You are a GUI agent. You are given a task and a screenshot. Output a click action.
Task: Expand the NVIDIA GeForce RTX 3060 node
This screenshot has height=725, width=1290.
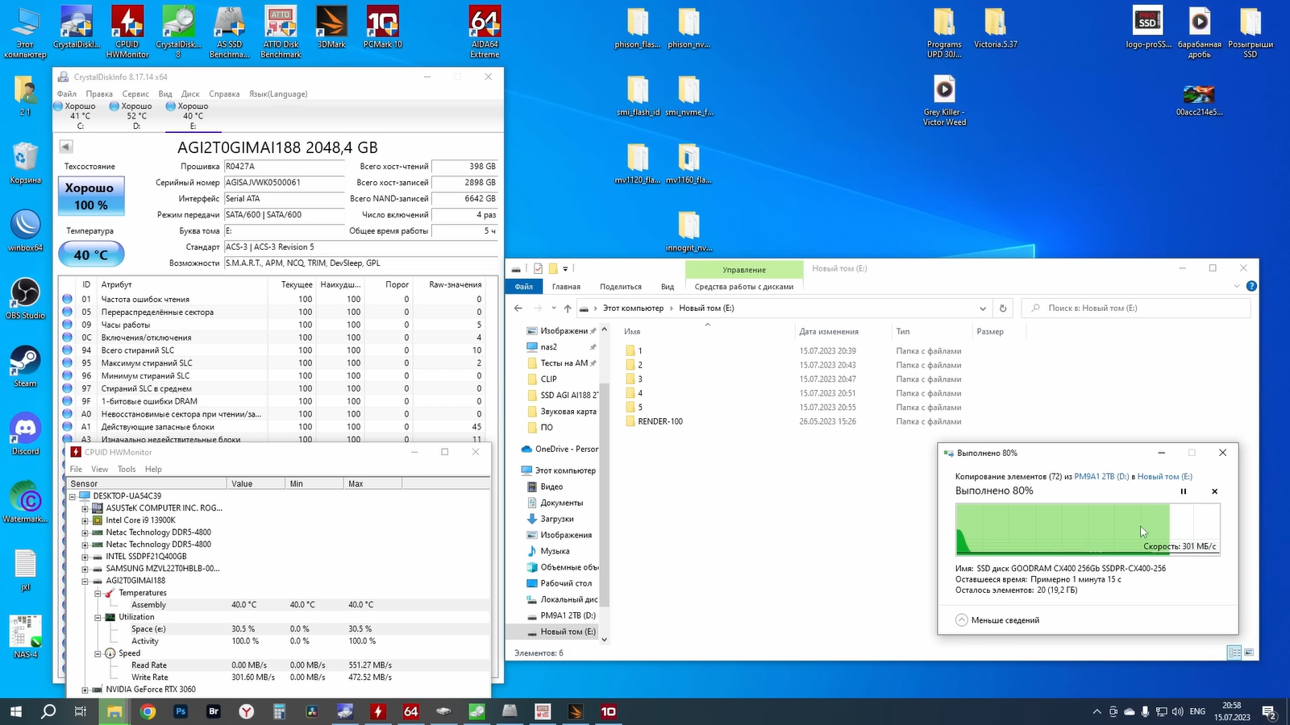[85, 690]
